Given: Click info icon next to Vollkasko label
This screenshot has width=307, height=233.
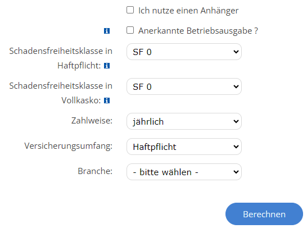Looking at the screenshot, I should [x=107, y=100].
